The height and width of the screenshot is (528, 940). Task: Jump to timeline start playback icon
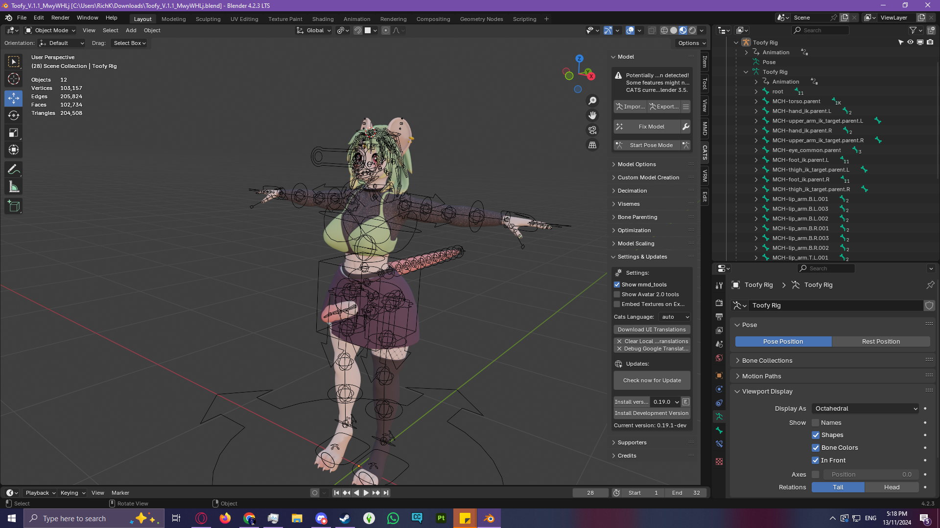point(336,493)
